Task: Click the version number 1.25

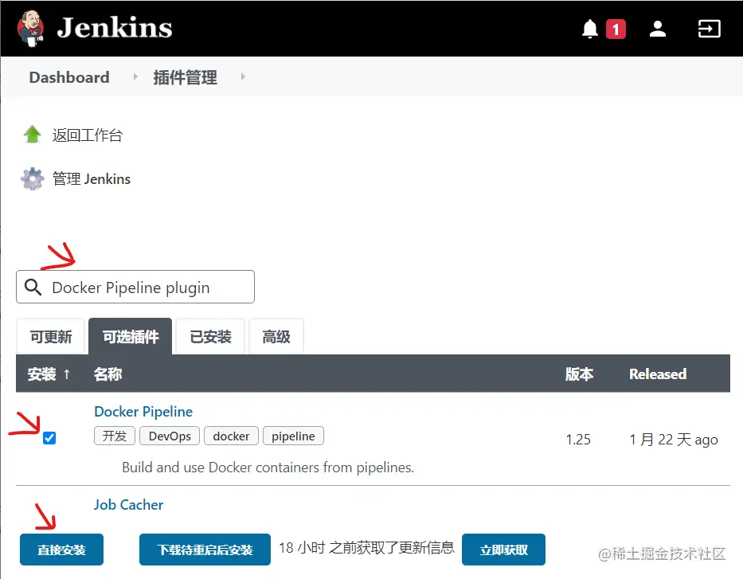Action: (578, 439)
